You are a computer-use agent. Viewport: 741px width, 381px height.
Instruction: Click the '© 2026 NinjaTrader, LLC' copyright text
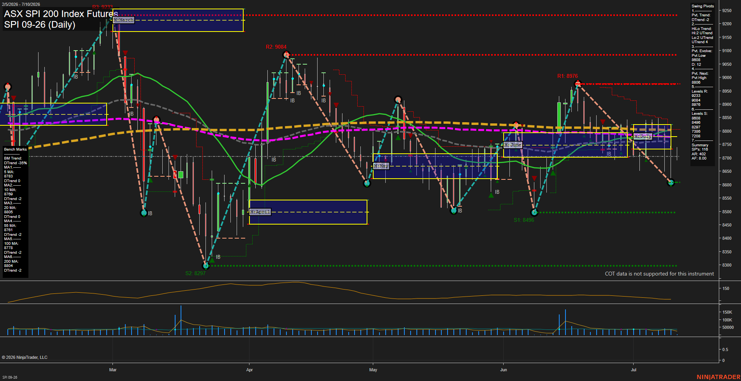pyautogui.click(x=25, y=357)
